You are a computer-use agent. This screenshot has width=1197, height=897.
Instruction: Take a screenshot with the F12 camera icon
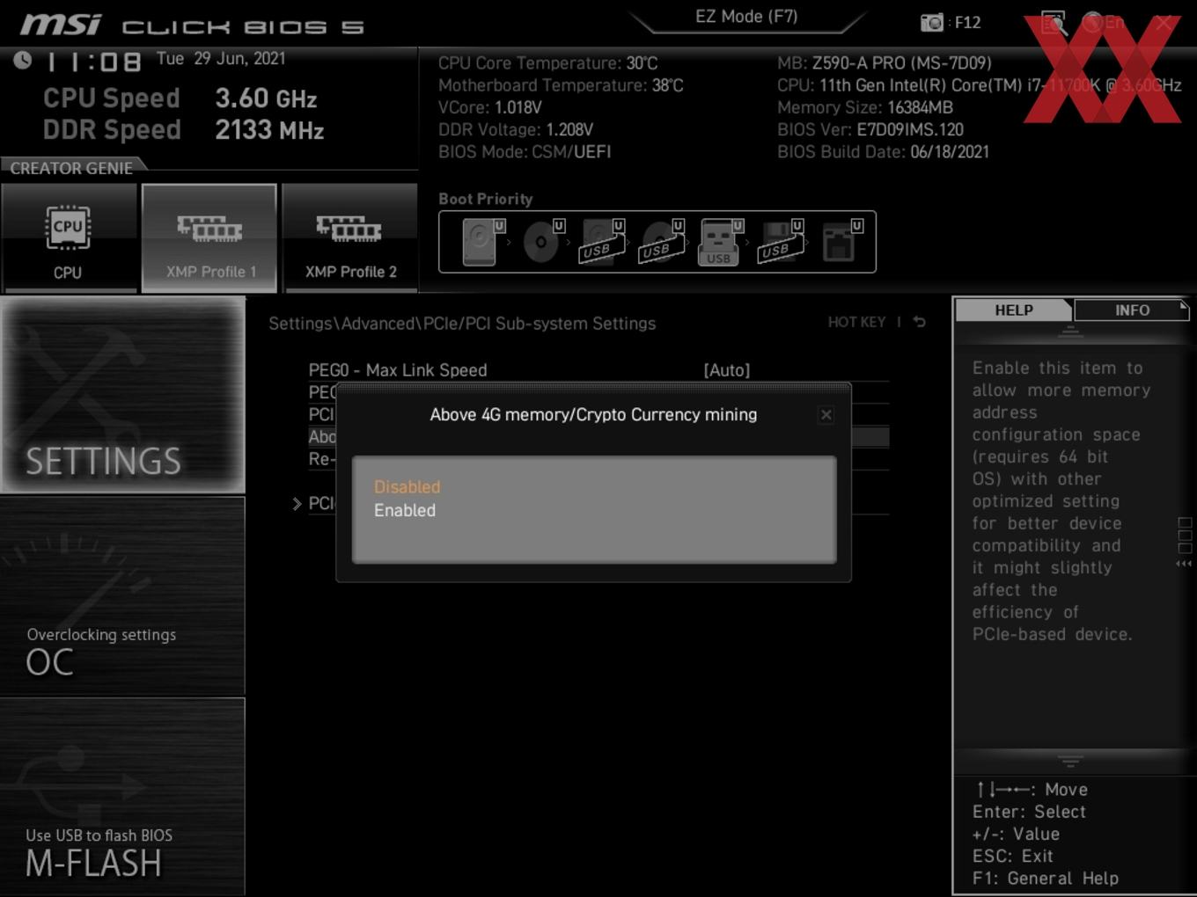[x=931, y=23]
